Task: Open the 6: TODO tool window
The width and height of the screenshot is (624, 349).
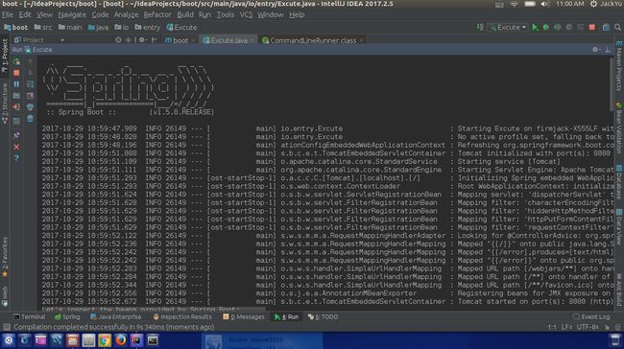Action: (324, 316)
